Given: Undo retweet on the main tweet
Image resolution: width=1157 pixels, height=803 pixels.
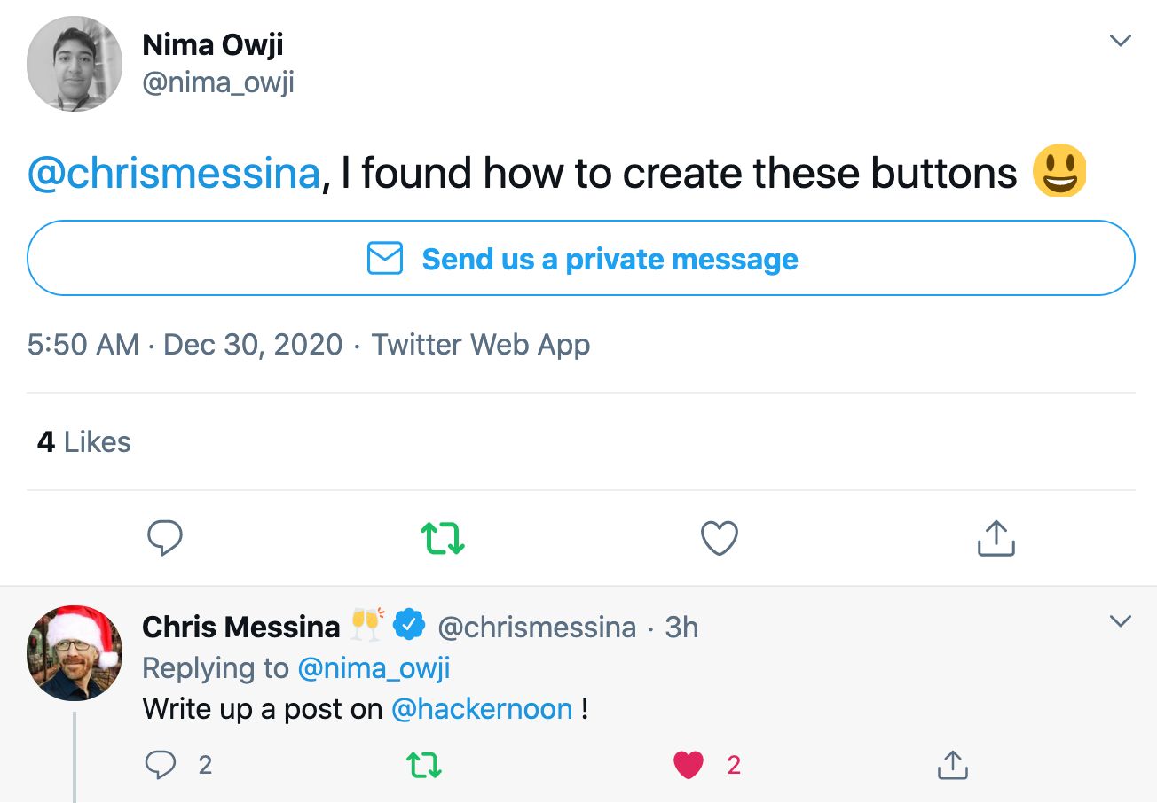Looking at the screenshot, I should coord(442,538).
